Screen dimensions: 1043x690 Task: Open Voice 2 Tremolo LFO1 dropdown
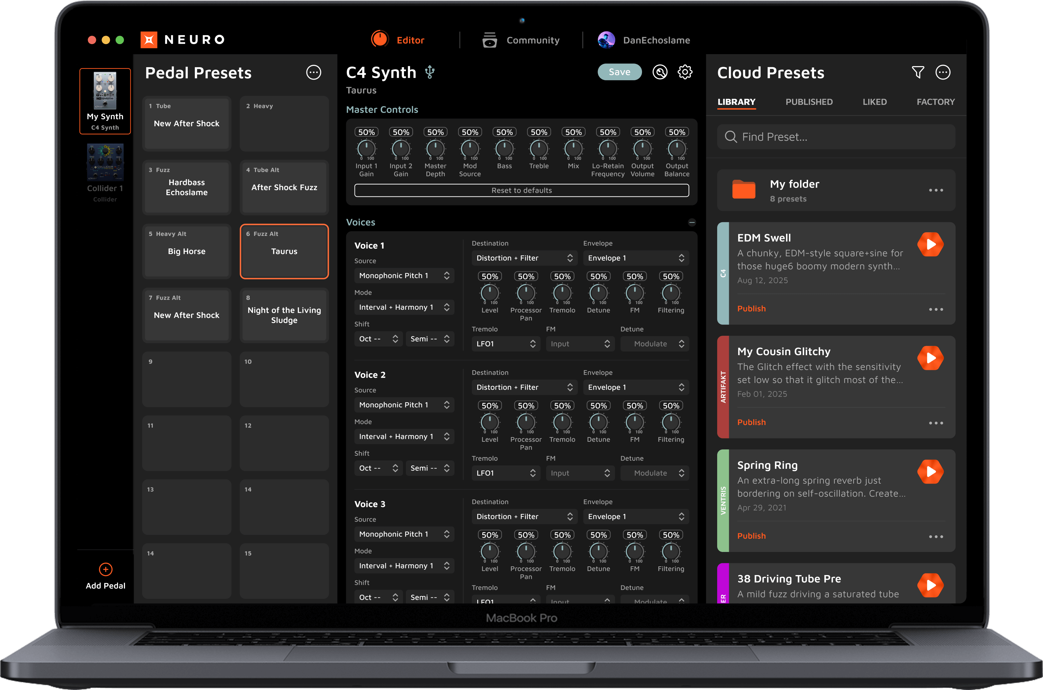point(505,473)
